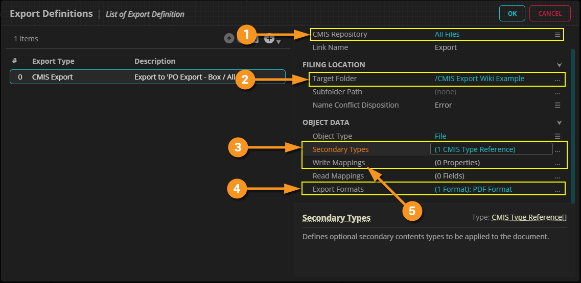
Task: Click the add (+) export definition icon
Action: coord(269,39)
